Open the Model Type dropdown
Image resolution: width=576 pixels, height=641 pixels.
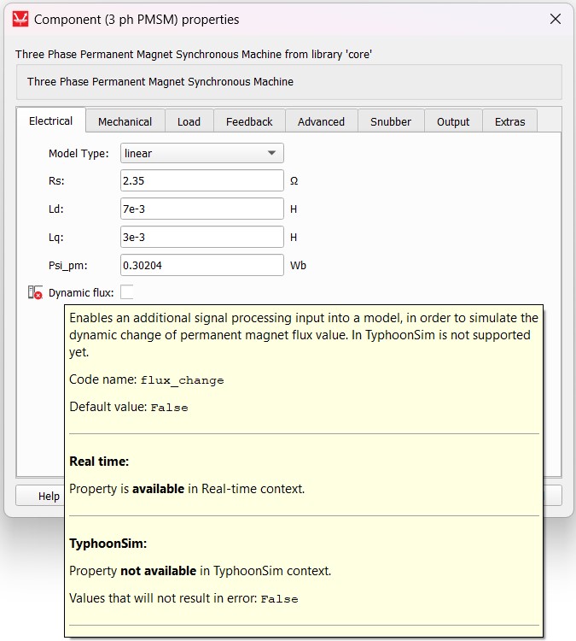[x=201, y=153]
